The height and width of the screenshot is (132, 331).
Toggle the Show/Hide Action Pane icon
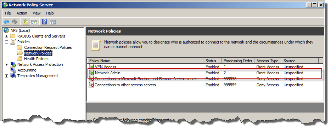52,22
